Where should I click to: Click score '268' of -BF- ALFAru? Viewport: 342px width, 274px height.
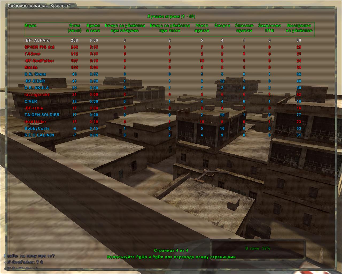(x=75, y=40)
